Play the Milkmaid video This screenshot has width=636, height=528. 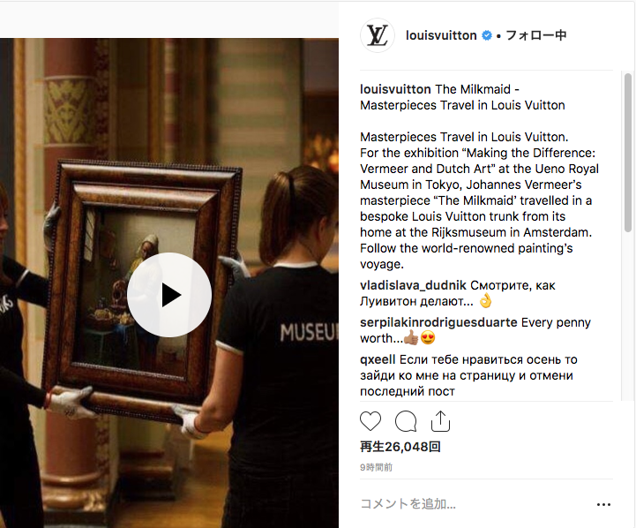click(x=169, y=295)
